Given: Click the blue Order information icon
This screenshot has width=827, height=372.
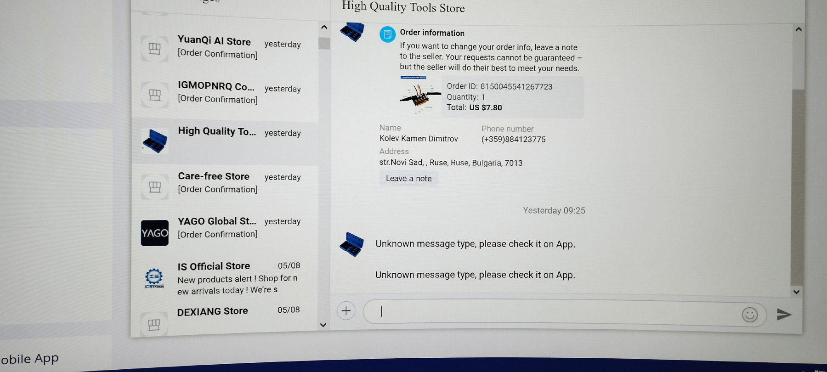Looking at the screenshot, I should 387,34.
